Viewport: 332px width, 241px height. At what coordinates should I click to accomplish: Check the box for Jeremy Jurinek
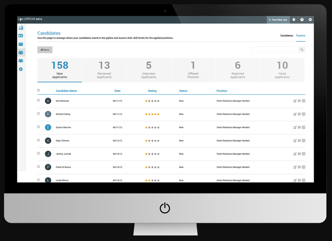click(x=39, y=153)
